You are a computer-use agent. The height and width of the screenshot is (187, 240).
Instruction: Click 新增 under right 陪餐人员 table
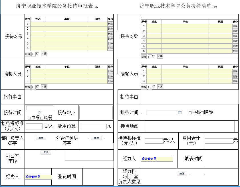coord(144,87)
